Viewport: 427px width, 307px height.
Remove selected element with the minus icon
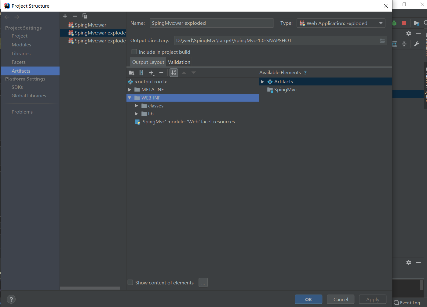pyautogui.click(x=161, y=73)
